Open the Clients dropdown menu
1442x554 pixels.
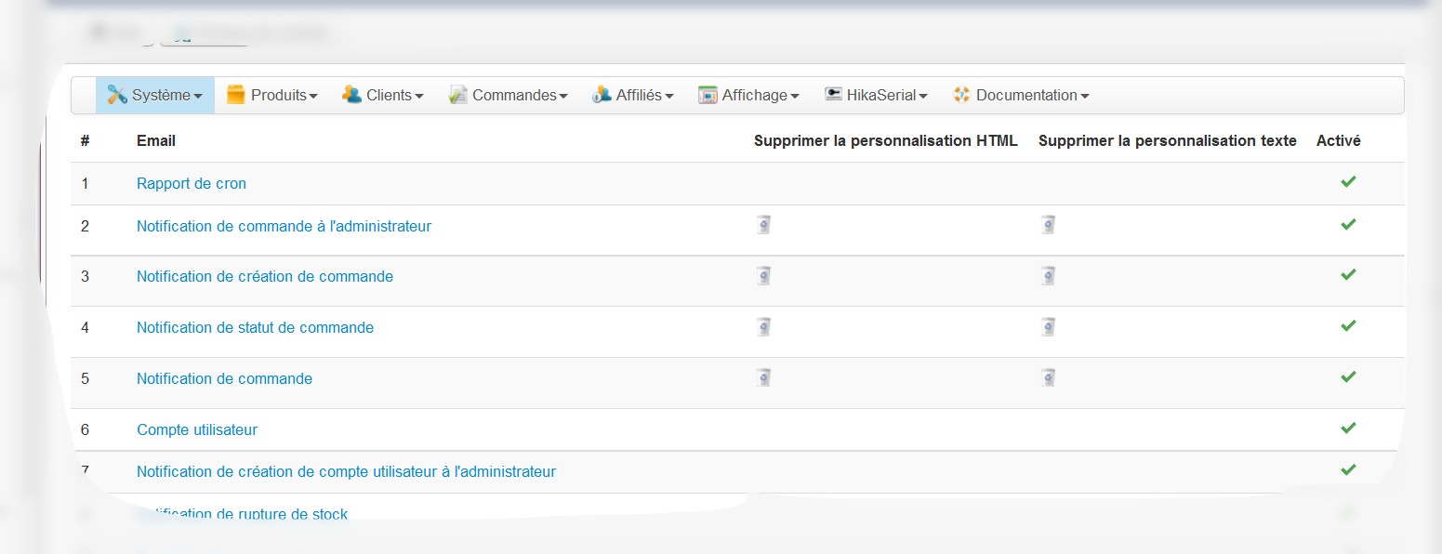pyautogui.click(x=383, y=95)
